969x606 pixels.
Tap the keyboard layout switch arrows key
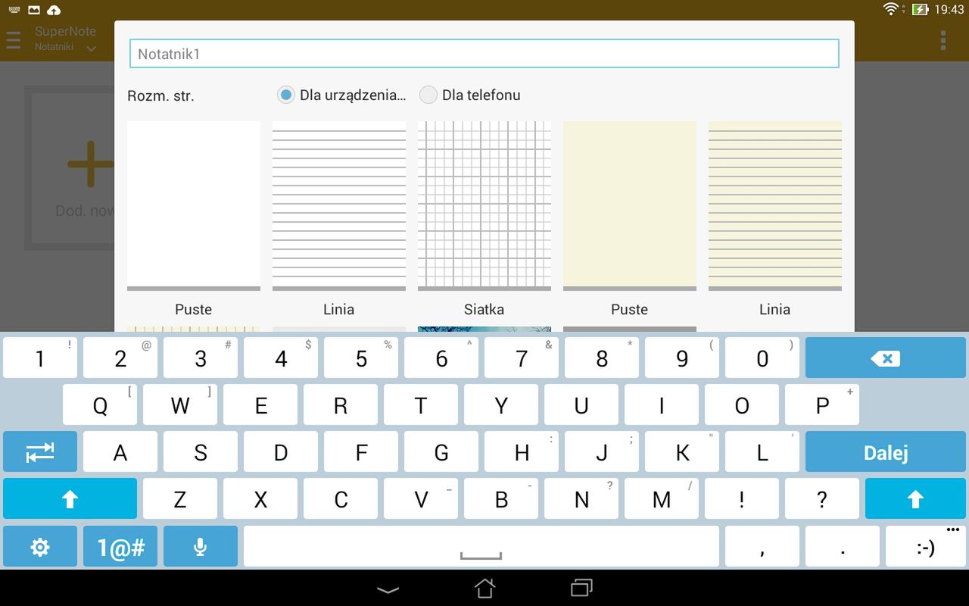pos(40,452)
